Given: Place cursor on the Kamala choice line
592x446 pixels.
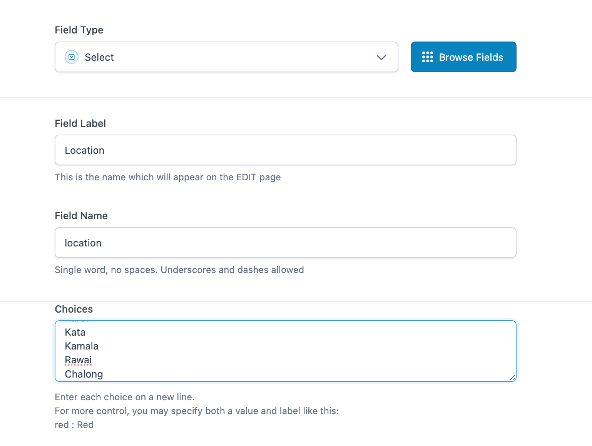Looking at the screenshot, I should (x=82, y=346).
